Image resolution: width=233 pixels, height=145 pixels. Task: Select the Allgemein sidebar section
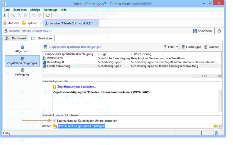tap(22, 49)
